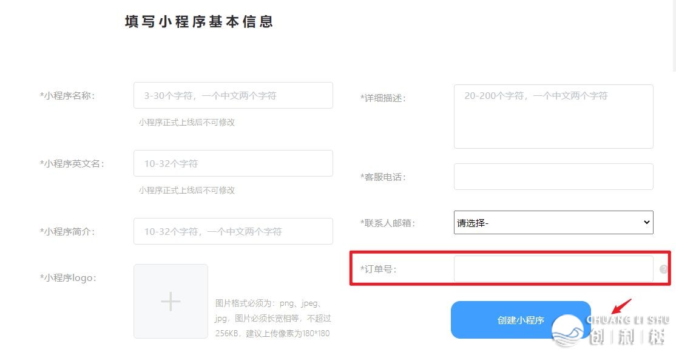The image size is (676, 352).
Task: Click the *小程序名称 label
Action: pos(67,95)
